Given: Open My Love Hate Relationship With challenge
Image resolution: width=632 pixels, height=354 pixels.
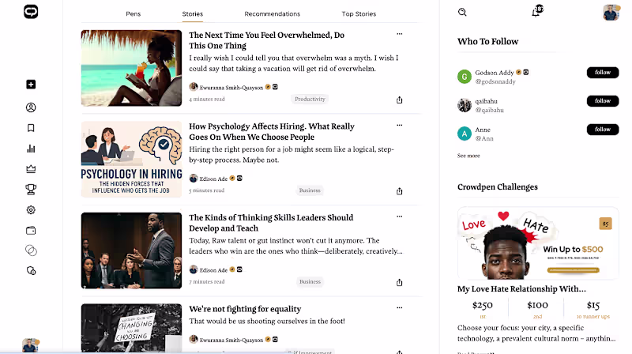Looking at the screenshot, I should [521, 288].
